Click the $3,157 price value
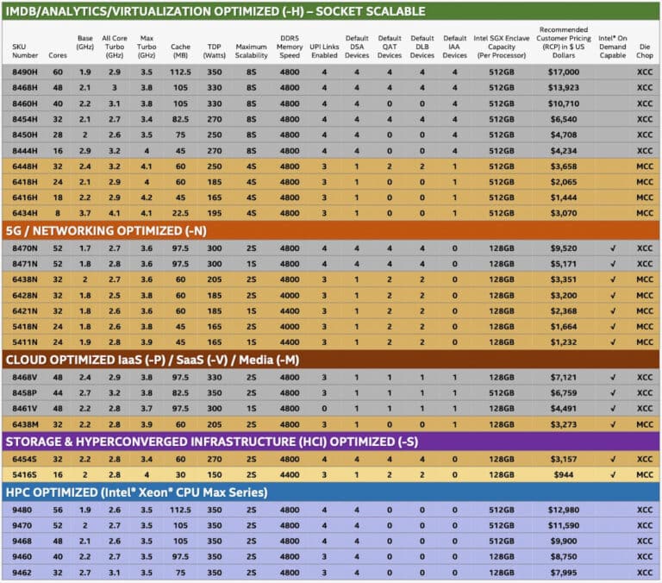662x583 pixels. pos(563,459)
